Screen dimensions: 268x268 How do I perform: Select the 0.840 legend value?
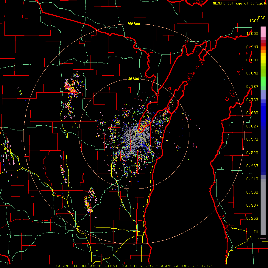click(252, 73)
